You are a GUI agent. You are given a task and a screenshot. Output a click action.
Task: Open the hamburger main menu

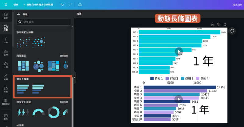coord(6,5)
